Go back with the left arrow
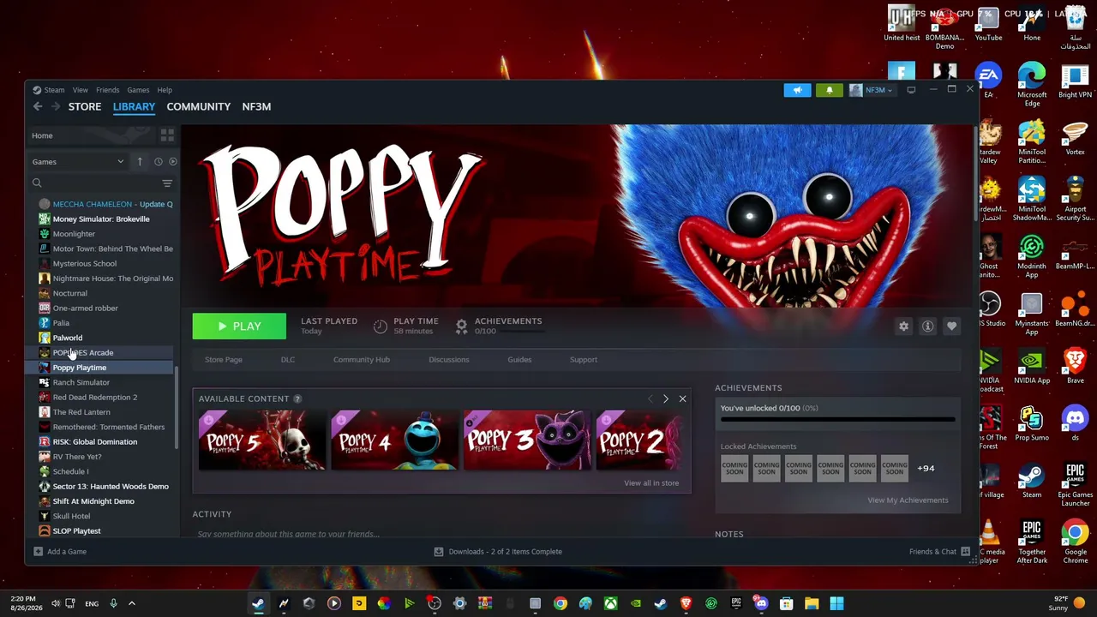Viewport: 1097px width, 617px height. (38, 106)
